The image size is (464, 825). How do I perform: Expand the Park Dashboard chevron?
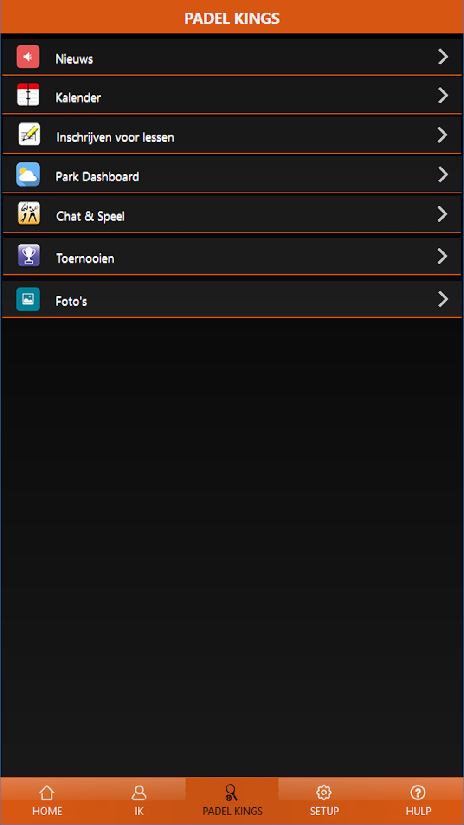click(x=443, y=174)
